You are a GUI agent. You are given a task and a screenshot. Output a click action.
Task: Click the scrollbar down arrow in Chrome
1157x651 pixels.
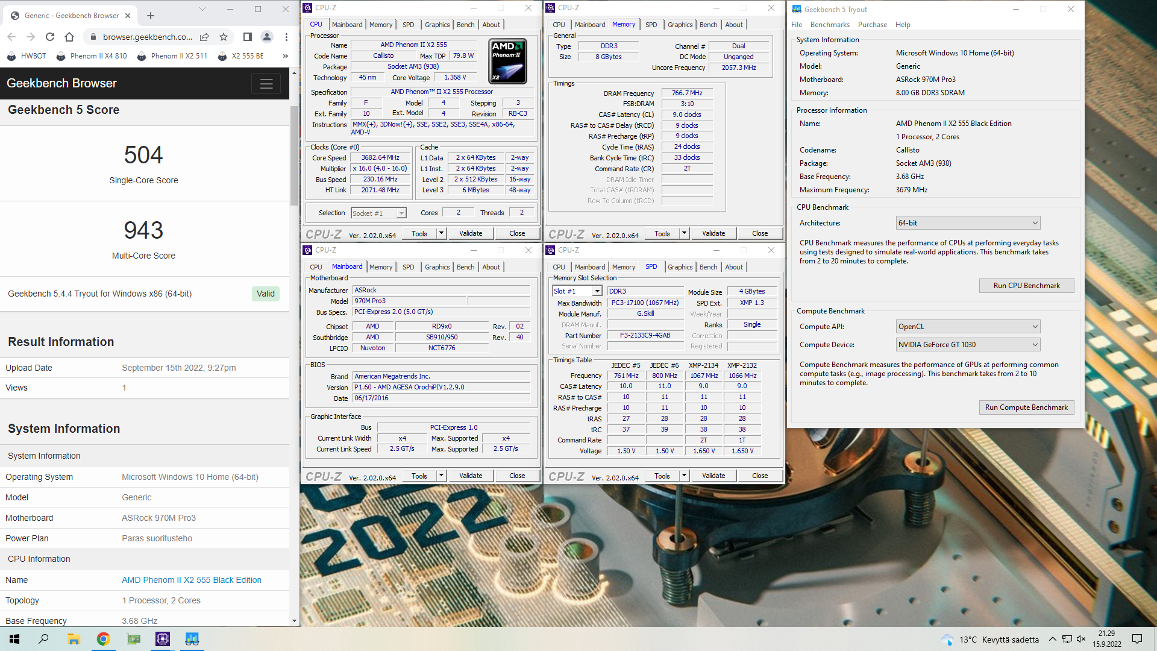[x=294, y=621]
